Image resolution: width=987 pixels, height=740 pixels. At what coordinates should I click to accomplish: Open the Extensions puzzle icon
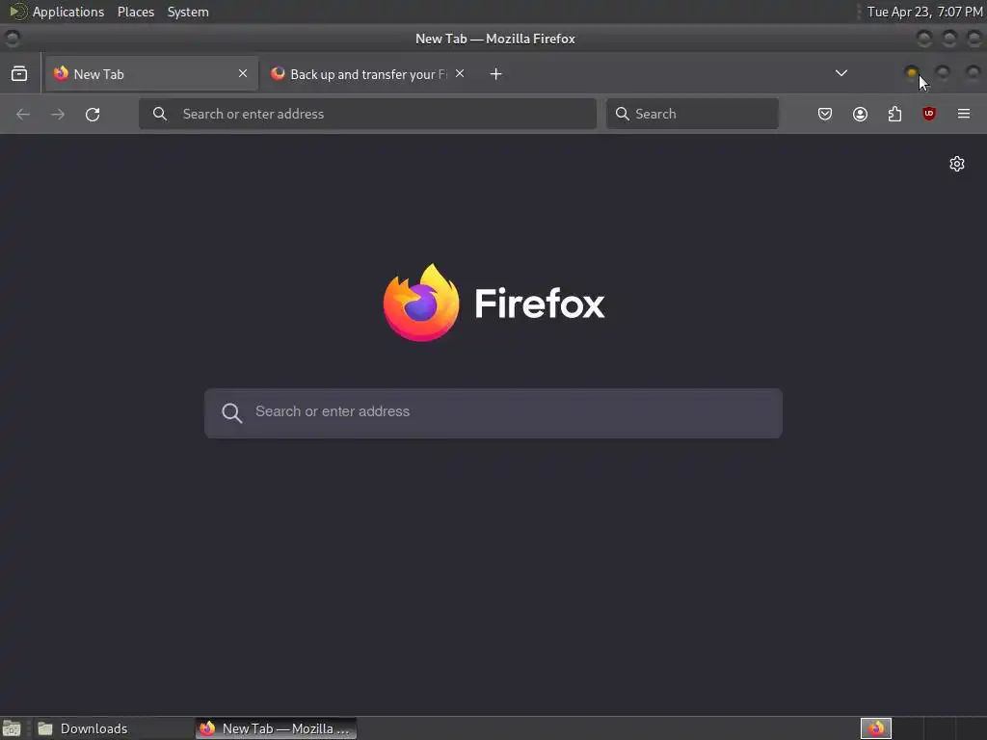coord(894,114)
